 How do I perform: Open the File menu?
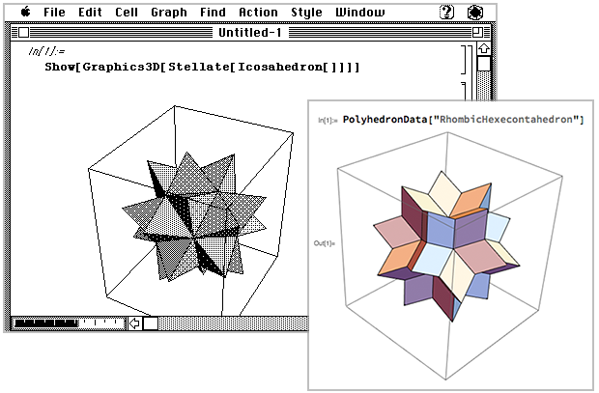(55, 13)
